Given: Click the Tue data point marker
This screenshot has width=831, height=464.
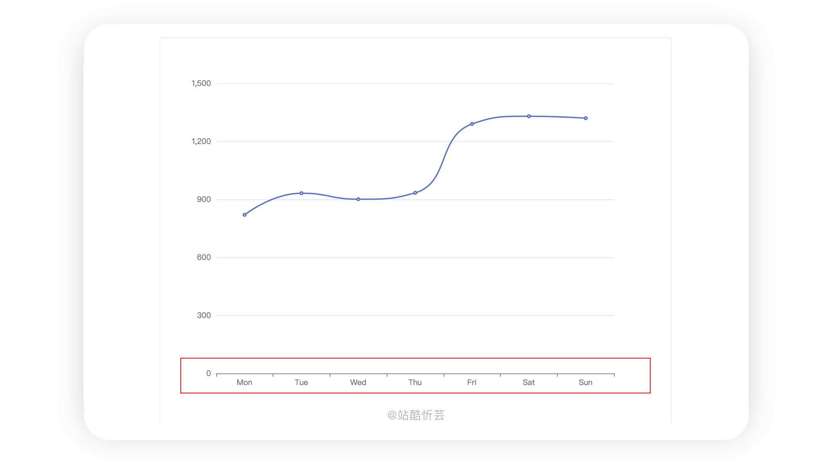Looking at the screenshot, I should [301, 193].
